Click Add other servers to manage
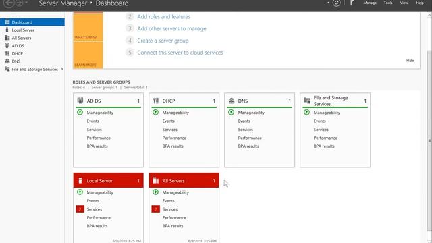The height and width of the screenshot is (243, 432). point(171,28)
